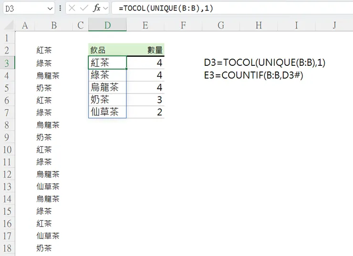Select column F header
This screenshot has width=353, height=256.
click(183, 25)
